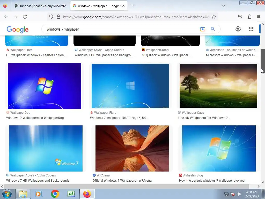Reload the current page
Viewport: 265px width, 199px height.
point(25,17)
